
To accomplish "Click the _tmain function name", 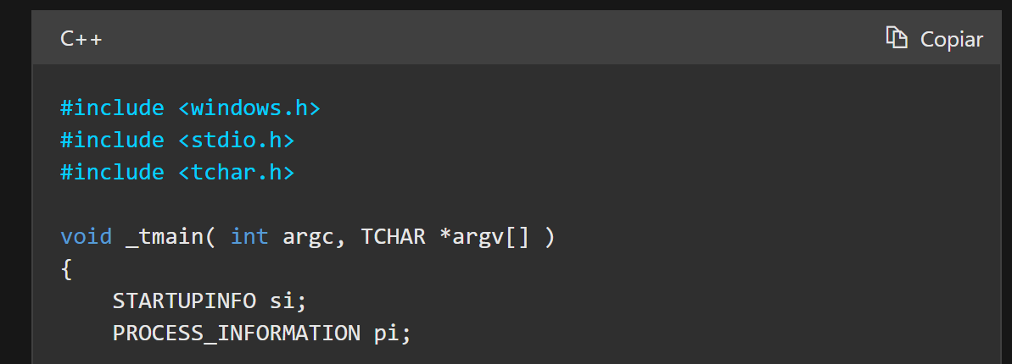I will point(165,237).
